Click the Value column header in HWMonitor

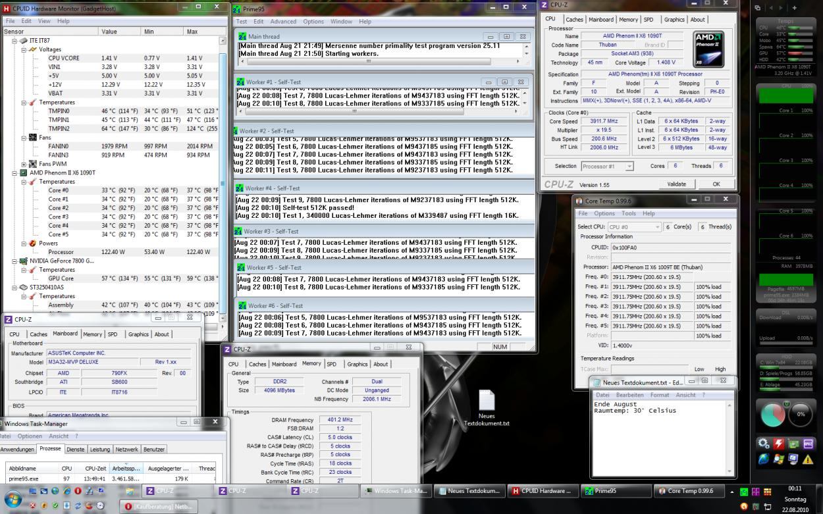pos(120,31)
